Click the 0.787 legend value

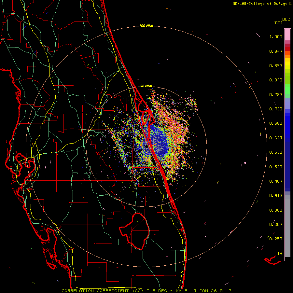[276, 94]
